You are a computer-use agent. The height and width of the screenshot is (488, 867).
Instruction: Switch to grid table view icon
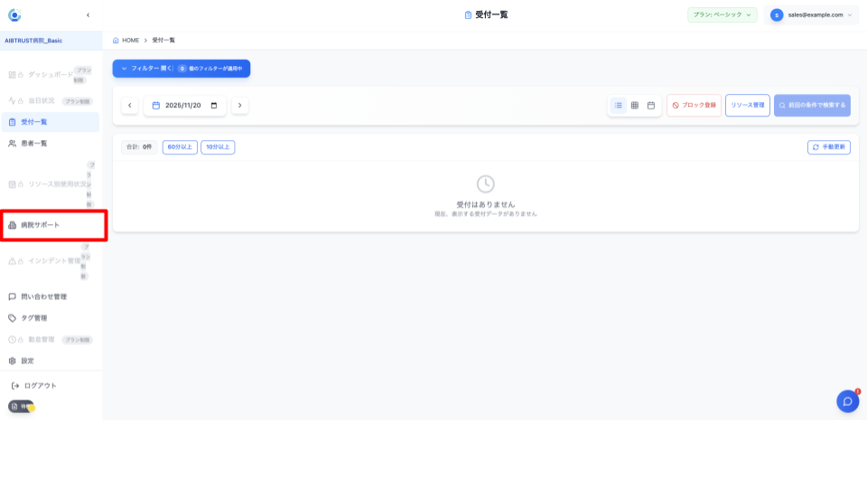point(635,106)
